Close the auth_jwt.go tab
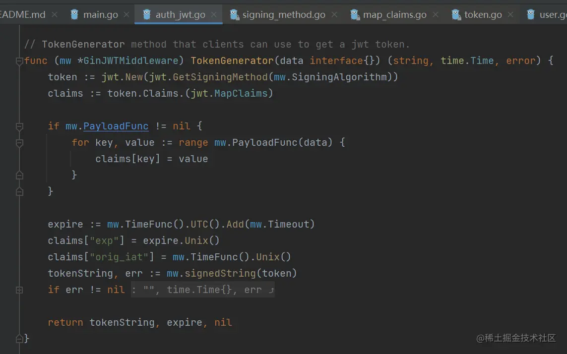The height and width of the screenshot is (354, 567). coord(214,14)
